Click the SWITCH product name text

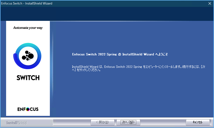click(28, 78)
